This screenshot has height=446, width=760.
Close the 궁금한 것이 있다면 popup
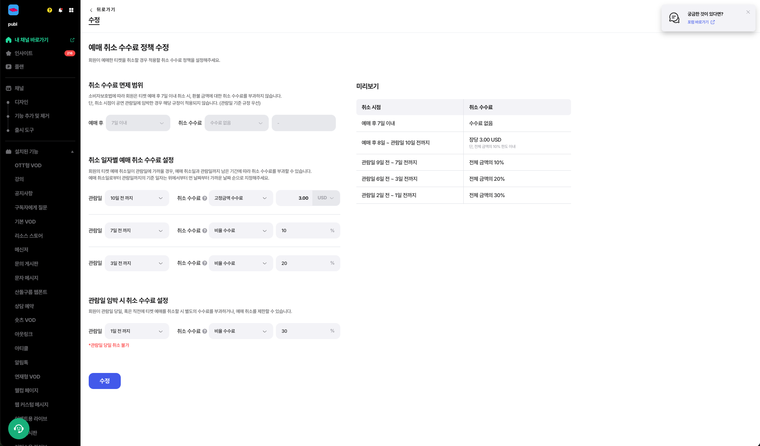pos(748,12)
